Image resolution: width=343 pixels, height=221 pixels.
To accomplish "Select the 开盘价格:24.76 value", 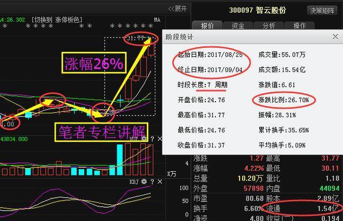I will pyautogui.click(x=202, y=100).
